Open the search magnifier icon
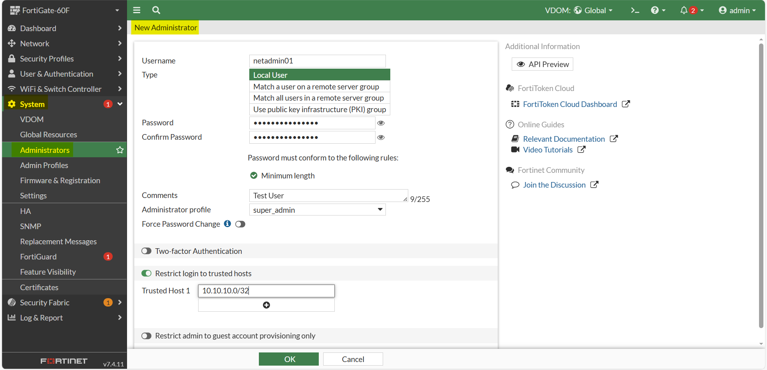 (x=156, y=10)
